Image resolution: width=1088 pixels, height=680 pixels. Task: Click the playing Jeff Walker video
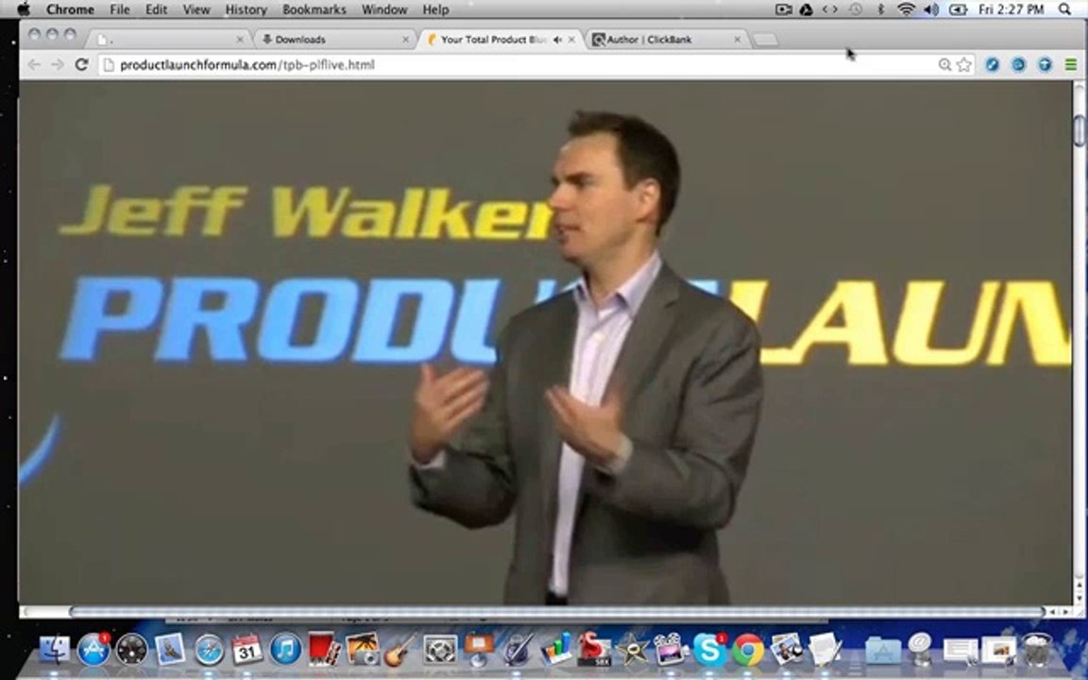[x=545, y=342]
